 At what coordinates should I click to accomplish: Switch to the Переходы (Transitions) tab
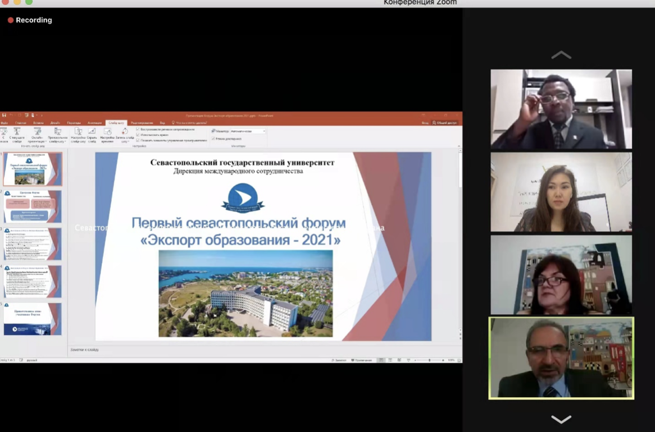point(74,123)
